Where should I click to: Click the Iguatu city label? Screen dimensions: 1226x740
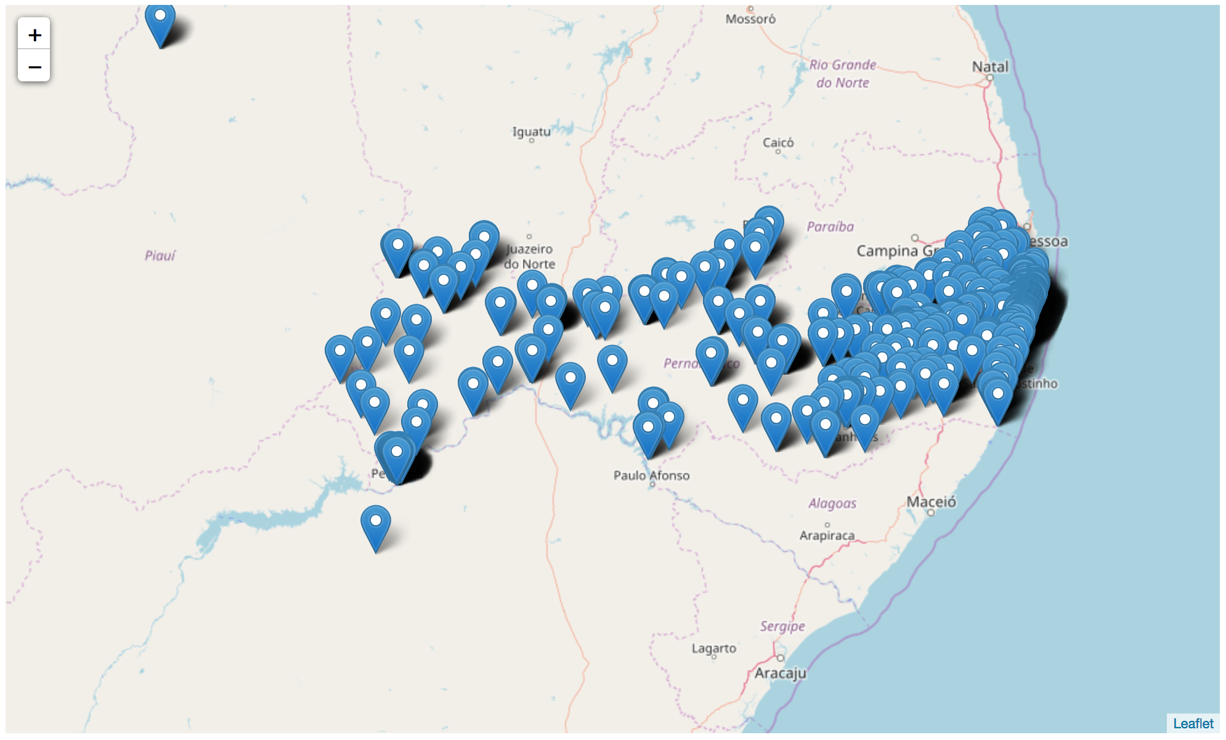(x=531, y=131)
